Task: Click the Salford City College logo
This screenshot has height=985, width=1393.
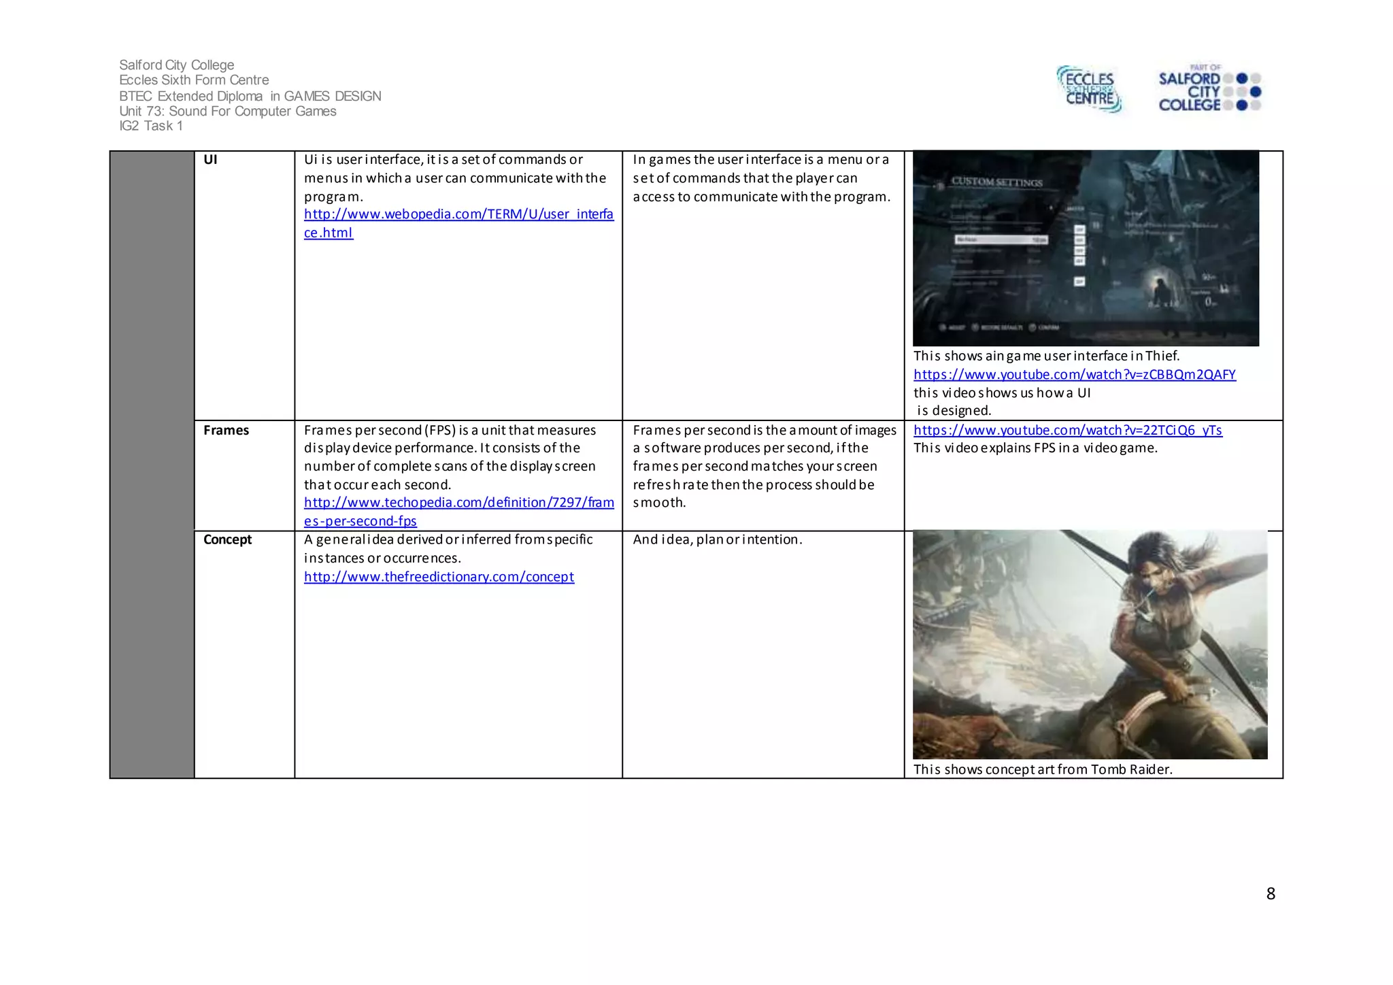Action: pos(1209,88)
